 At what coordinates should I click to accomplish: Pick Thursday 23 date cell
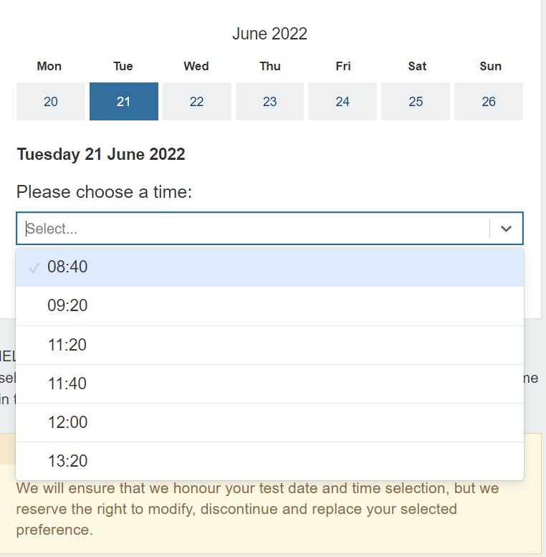(269, 102)
